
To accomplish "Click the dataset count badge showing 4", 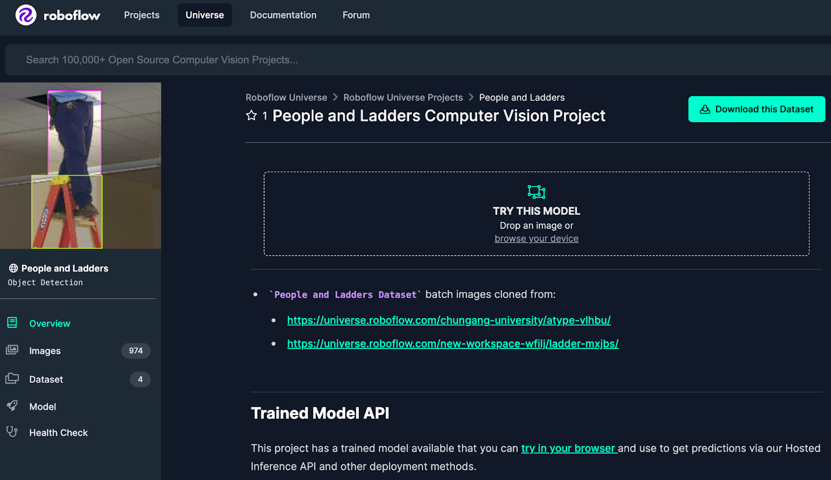I will (x=140, y=379).
